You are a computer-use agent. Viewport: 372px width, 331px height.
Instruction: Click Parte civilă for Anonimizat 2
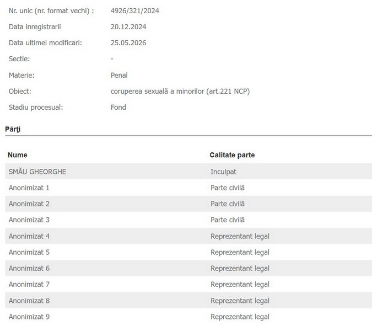tap(228, 204)
